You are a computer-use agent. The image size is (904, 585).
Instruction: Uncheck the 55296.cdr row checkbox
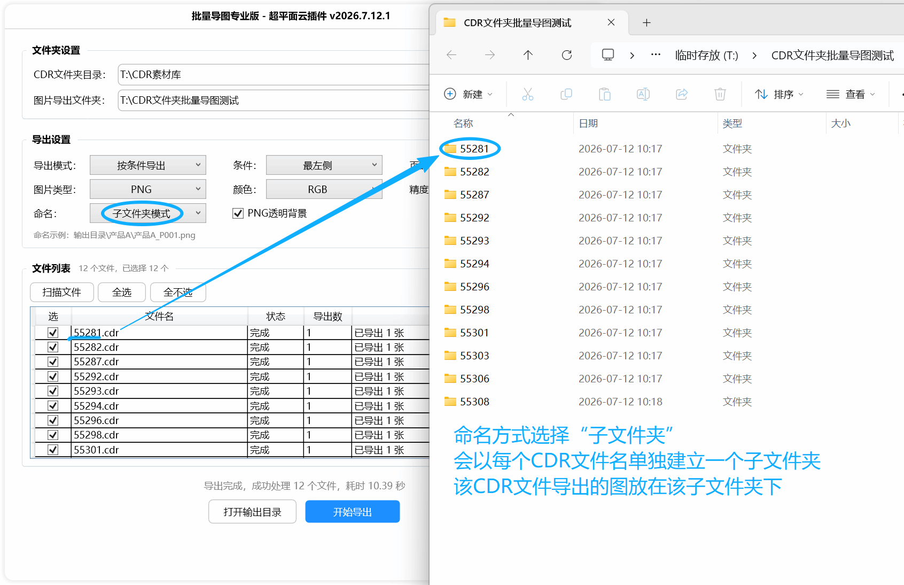click(53, 420)
